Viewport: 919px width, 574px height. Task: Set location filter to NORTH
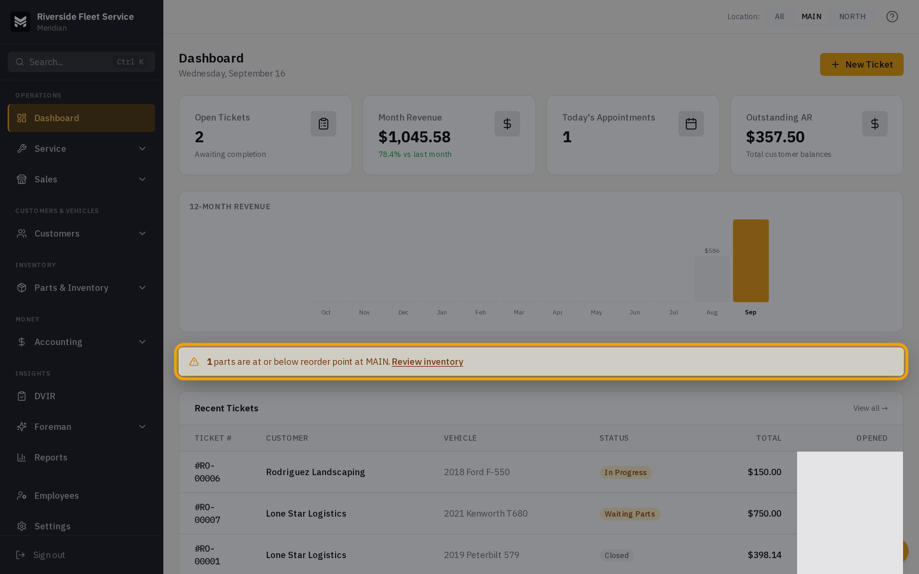[x=852, y=17]
